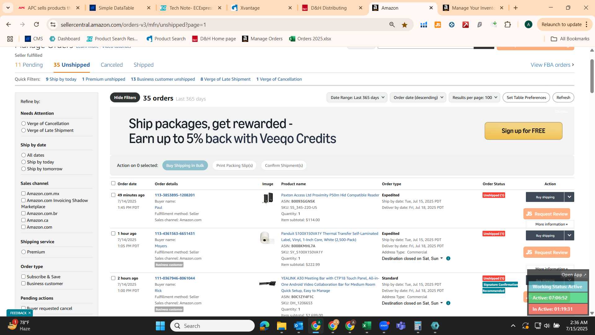Check the Amazon.com.mx sales channel

tap(23, 193)
